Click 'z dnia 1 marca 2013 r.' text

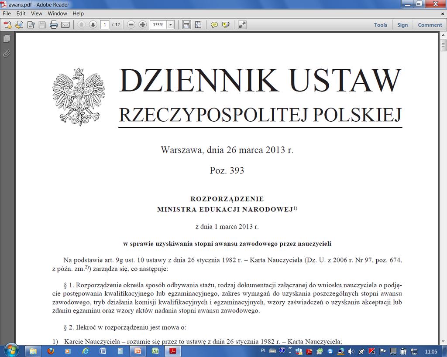[227, 227]
